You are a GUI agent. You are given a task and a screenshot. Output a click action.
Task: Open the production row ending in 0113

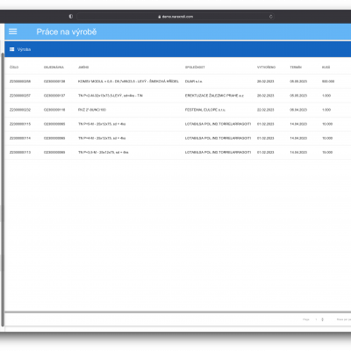tap(178, 153)
